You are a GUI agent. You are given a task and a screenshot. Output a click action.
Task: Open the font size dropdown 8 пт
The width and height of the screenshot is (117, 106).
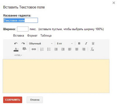(65, 43)
